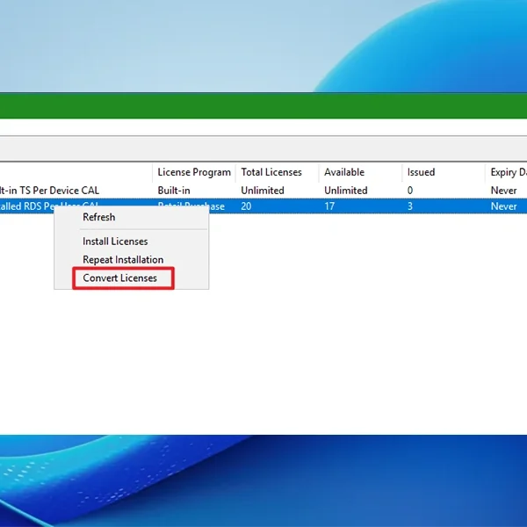
Task: Click the 17 Available licenses value
Action: [330, 206]
